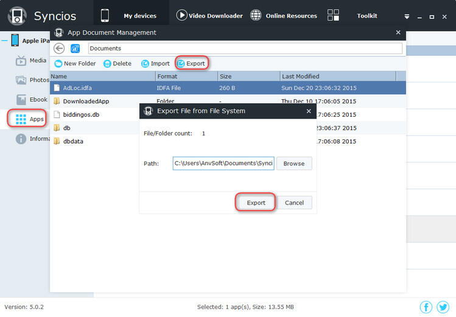
Task: Select the DownloadedApp folder row
Action: coord(86,101)
